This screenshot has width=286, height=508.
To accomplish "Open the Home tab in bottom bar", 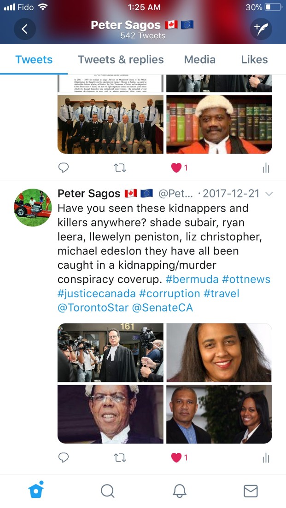I will (36, 490).
